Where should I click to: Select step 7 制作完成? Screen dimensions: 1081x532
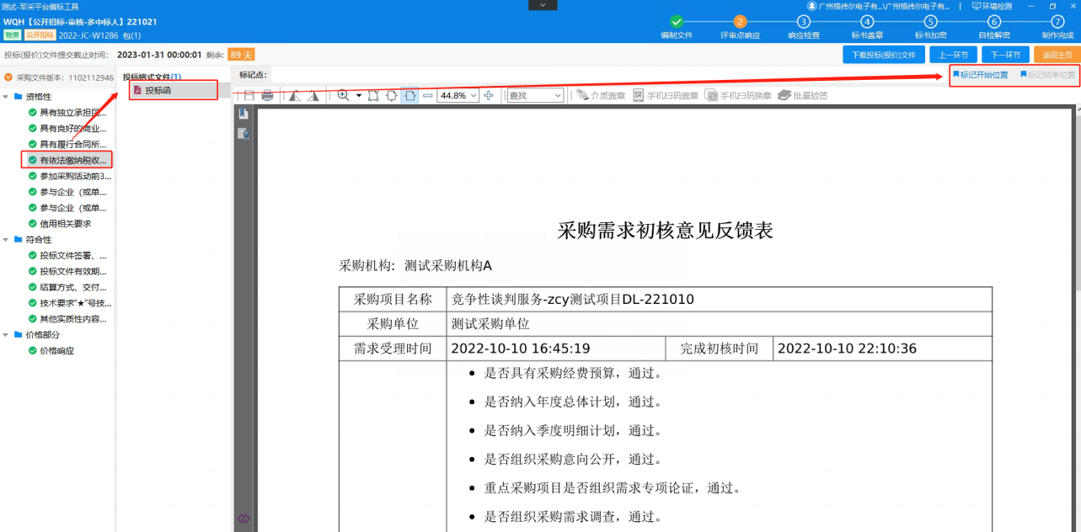(x=1057, y=27)
